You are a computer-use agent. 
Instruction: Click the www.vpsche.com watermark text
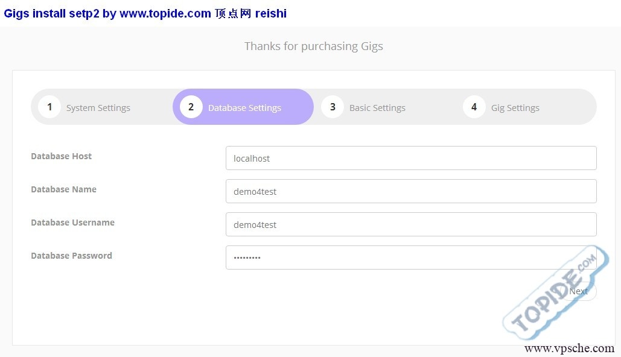569,348
